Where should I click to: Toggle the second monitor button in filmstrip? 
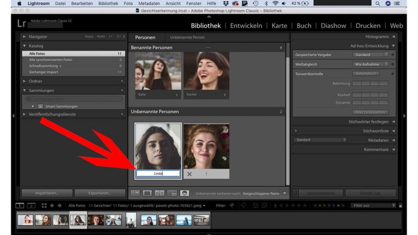point(31,206)
